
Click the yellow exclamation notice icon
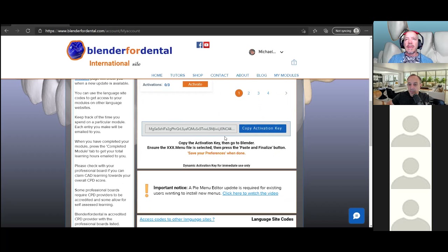pyautogui.click(x=147, y=191)
